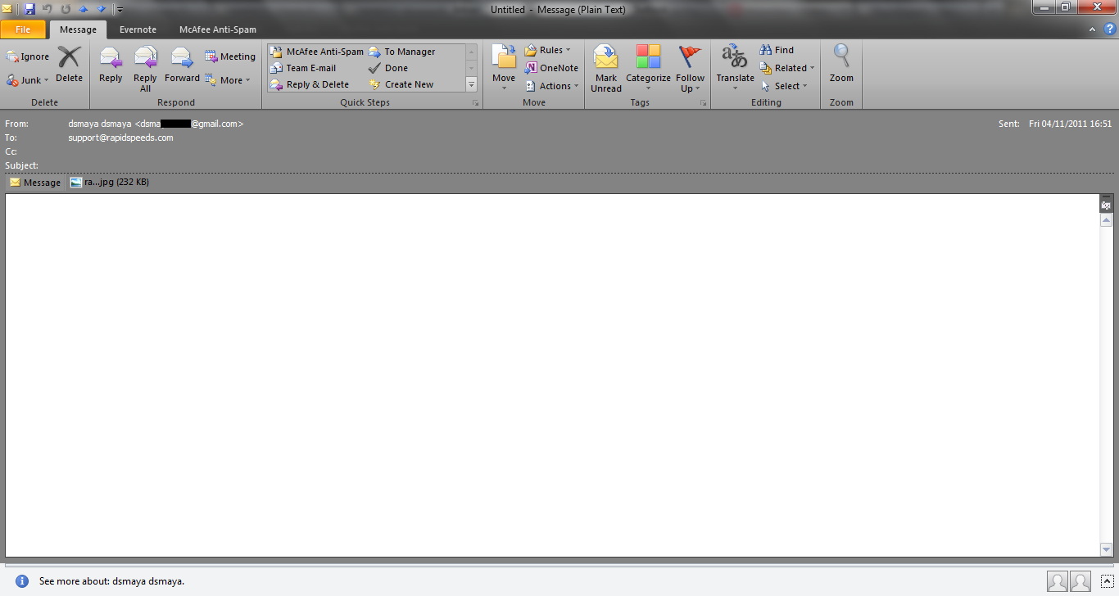Click inside the empty message body
1119x596 pixels.
point(551,375)
